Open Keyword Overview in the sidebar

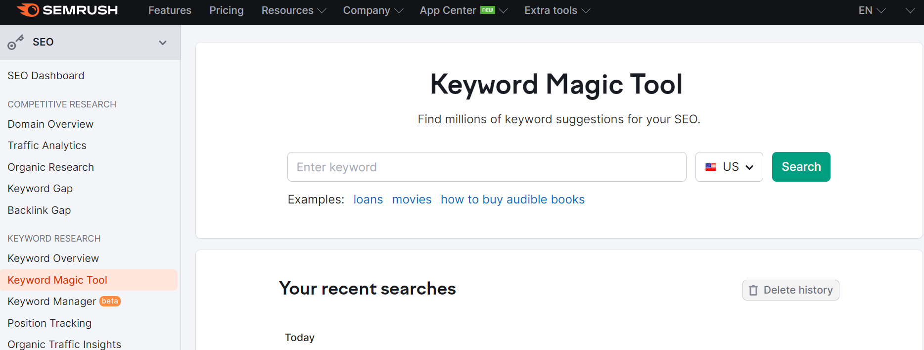pyautogui.click(x=53, y=258)
